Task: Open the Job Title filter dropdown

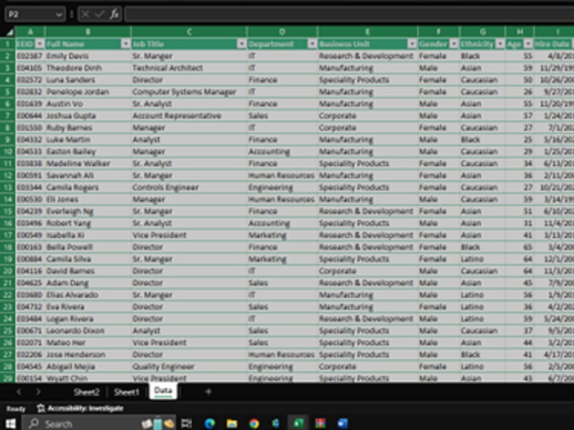Action: [x=241, y=44]
